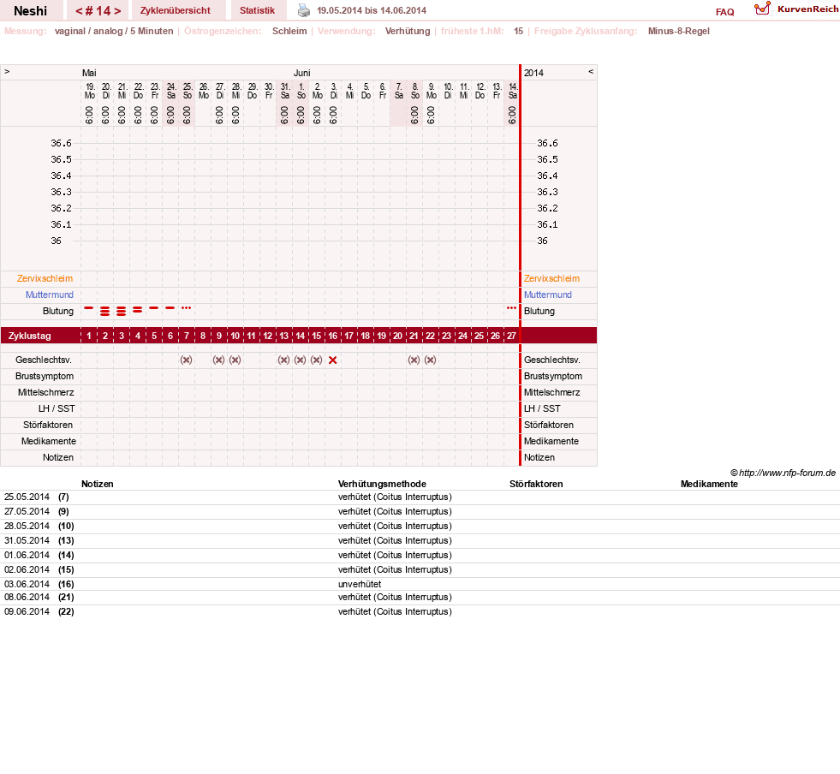Click intercourse marker on cycle day 13

click(x=284, y=360)
